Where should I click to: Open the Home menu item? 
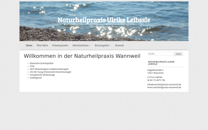pyautogui.click(x=29, y=45)
